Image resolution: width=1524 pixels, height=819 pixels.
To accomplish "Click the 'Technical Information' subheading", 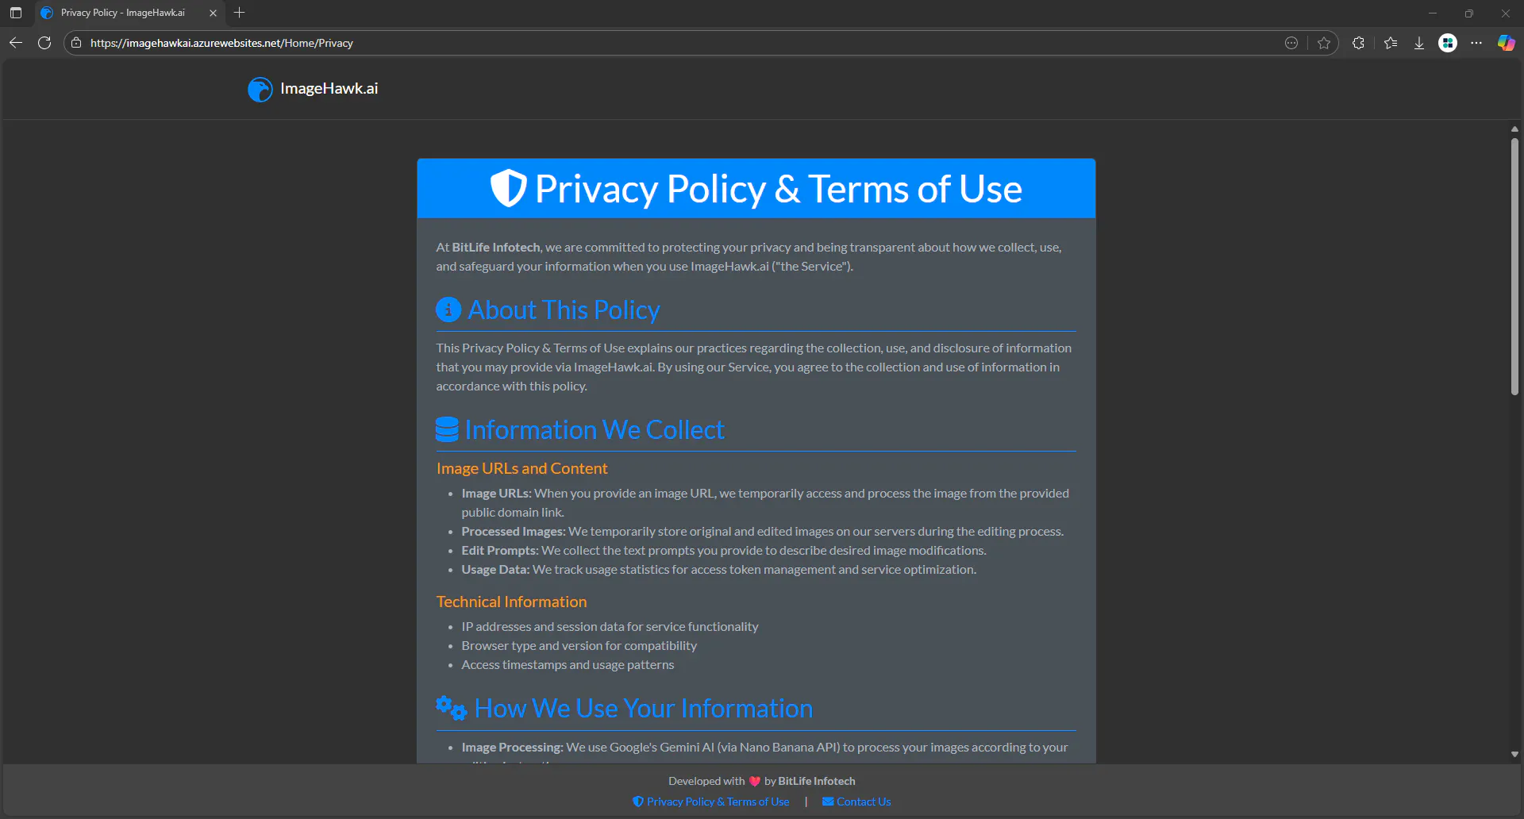I will tap(511, 602).
